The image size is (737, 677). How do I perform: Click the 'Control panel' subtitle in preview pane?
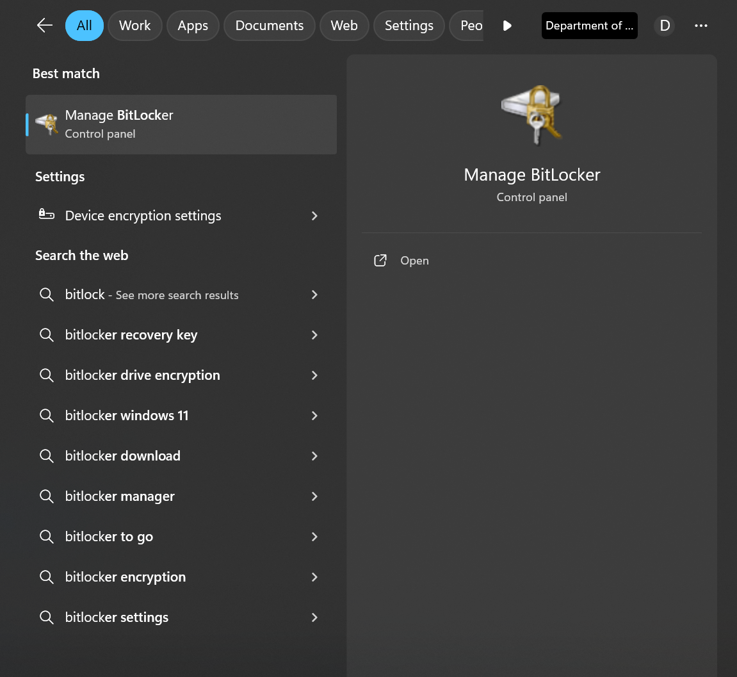[x=532, y=197]
